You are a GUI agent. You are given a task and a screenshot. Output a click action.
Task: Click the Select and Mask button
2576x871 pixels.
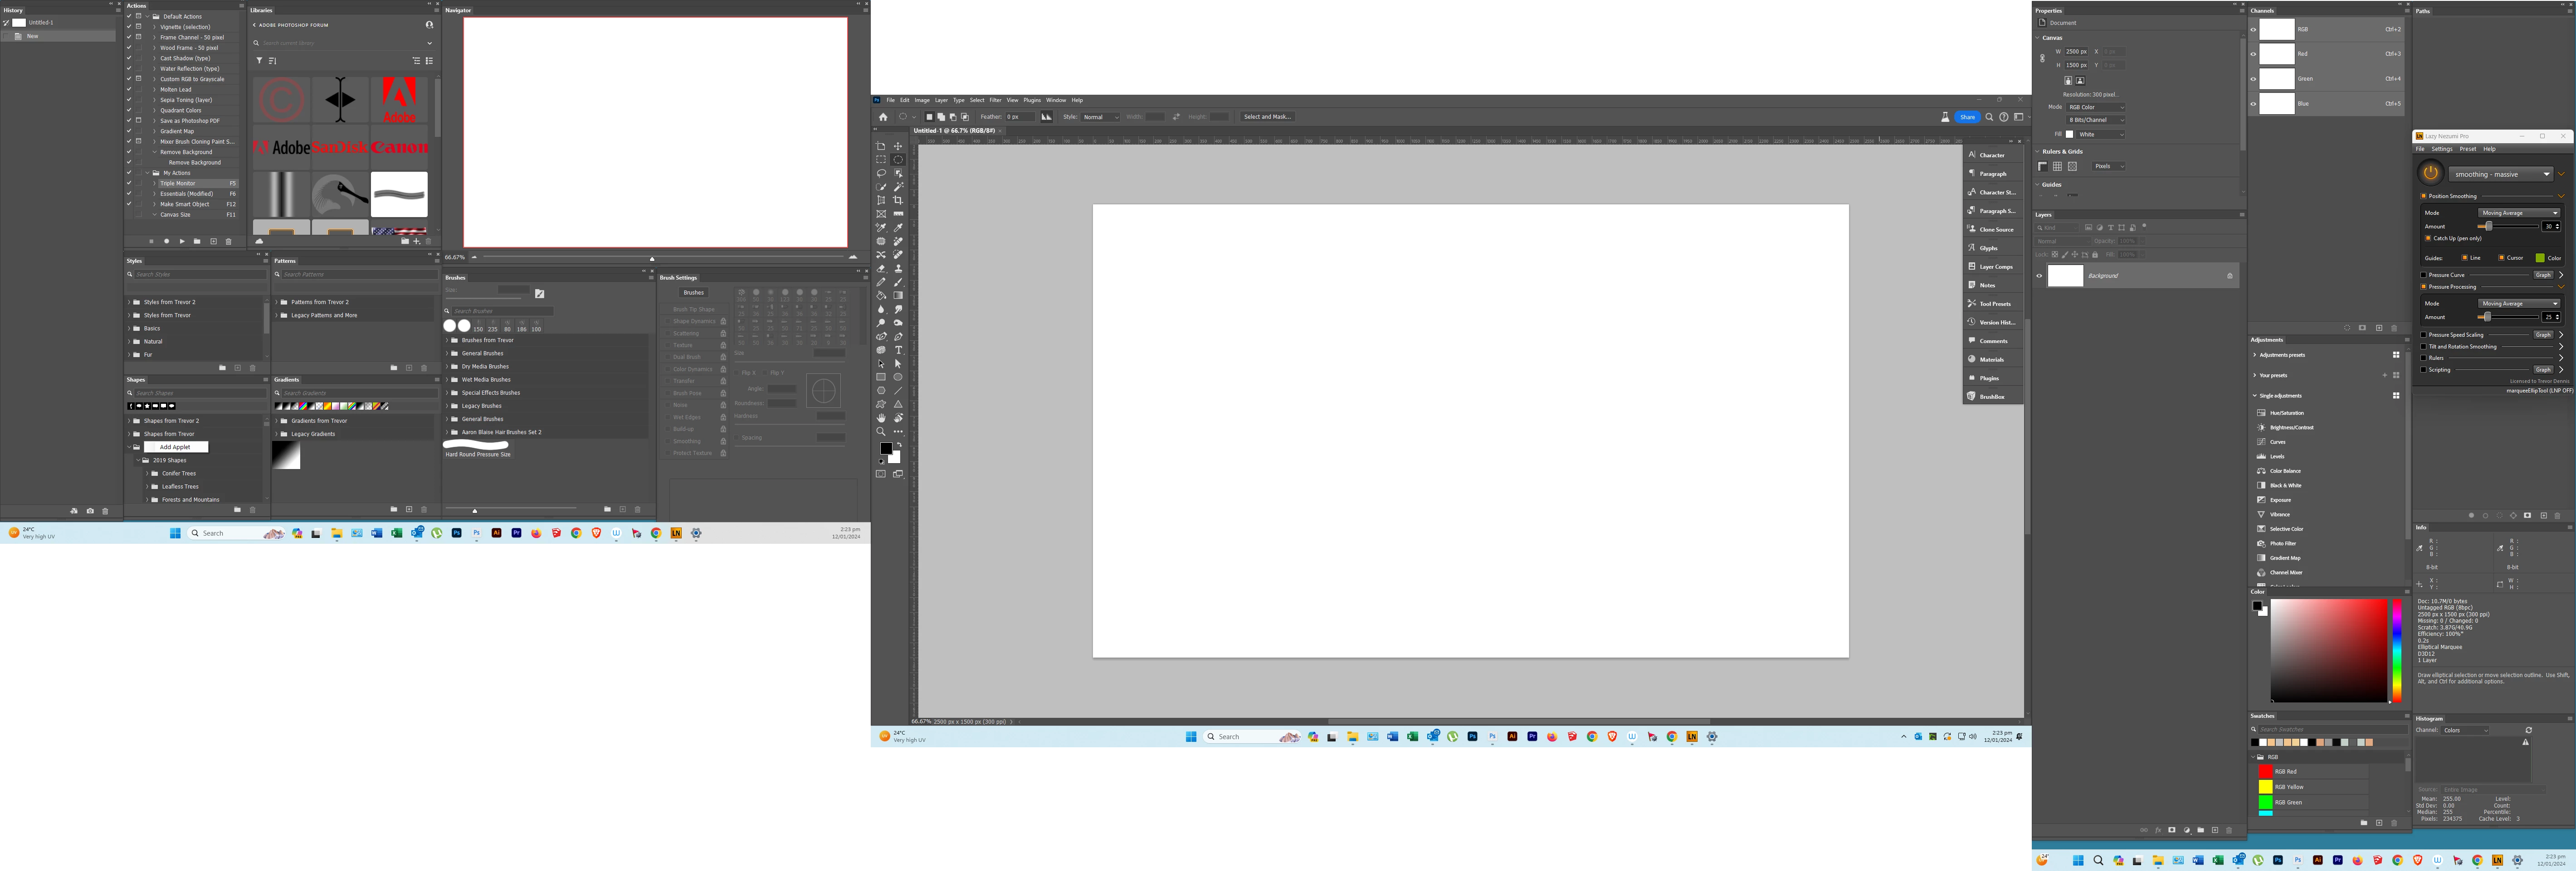click(x=1267, y=117)
